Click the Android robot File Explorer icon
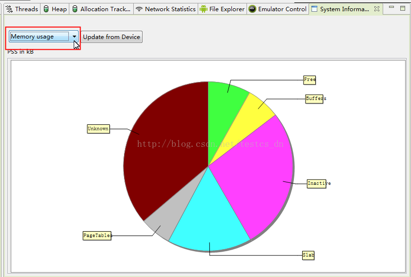This screenshot has width=411, height=277. 203,9
